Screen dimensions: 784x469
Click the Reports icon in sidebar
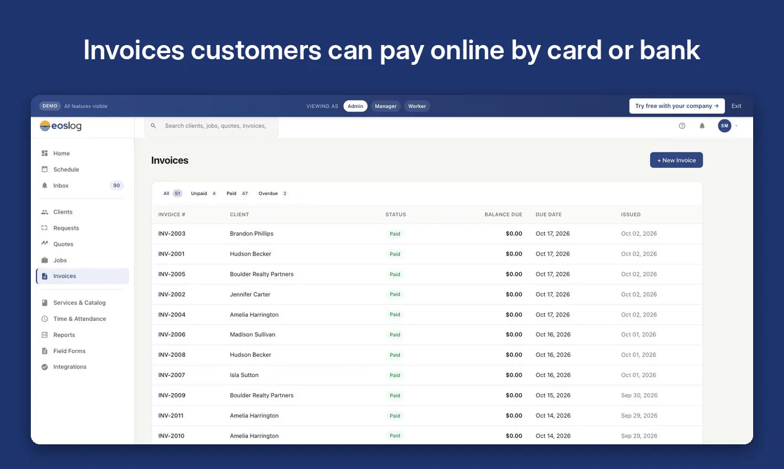tap(44, 334)
